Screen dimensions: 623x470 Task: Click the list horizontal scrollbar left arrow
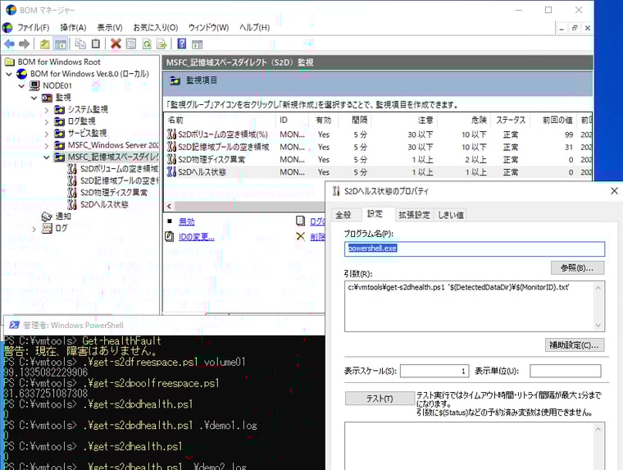(170, 206)
